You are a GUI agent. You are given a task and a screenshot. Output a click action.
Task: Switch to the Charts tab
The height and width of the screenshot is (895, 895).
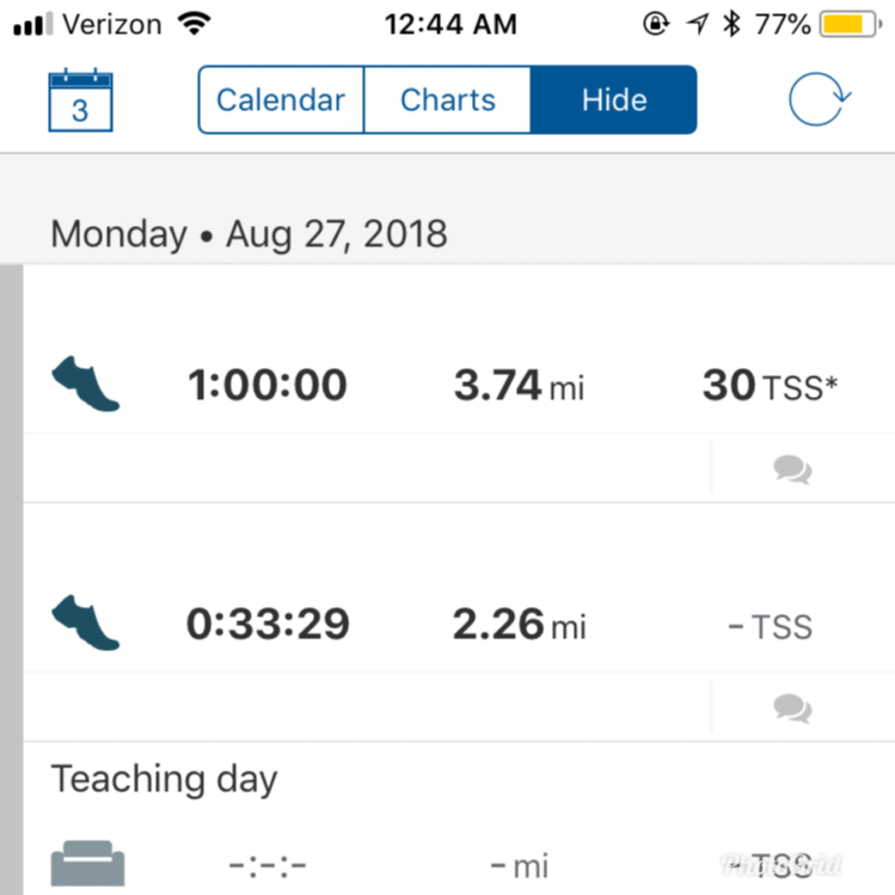[x=447, y=100]
